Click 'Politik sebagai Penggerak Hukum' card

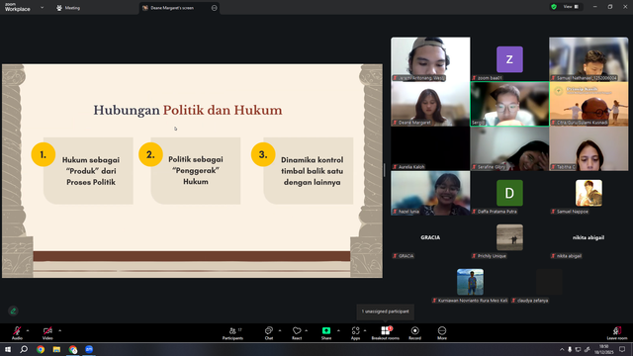196,171
